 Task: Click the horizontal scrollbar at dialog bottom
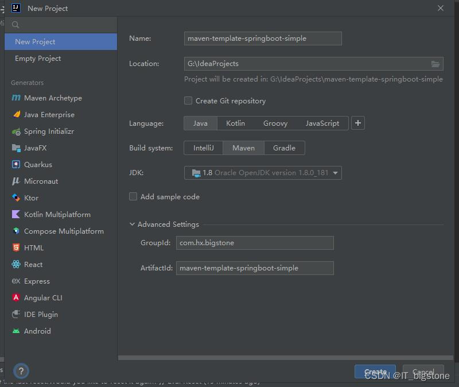(x=286, y=358)
